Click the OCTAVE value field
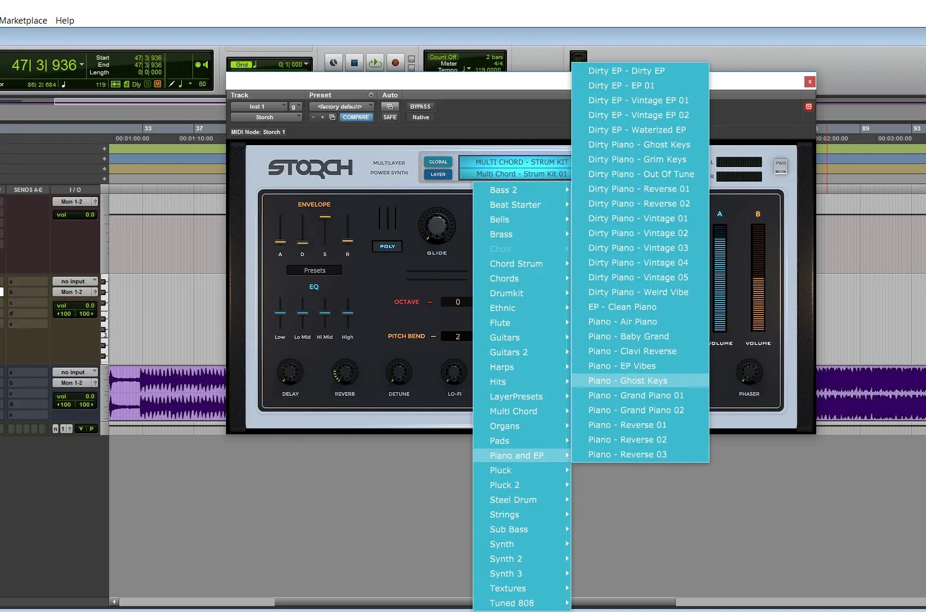Viewport: 926px width, 612px height. point(457,302)
